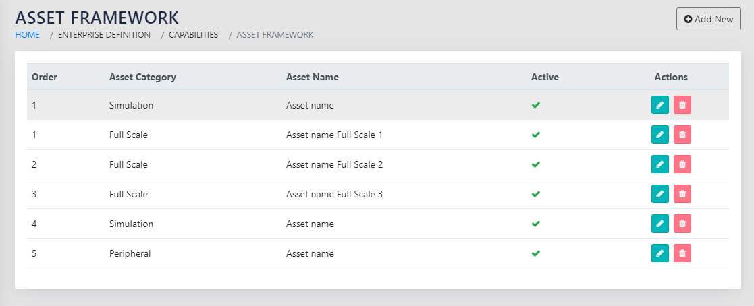The height and width of the screenshot is (306, 754).
Task: Delete the first Simulation asset row
Action: pos(682,105)
